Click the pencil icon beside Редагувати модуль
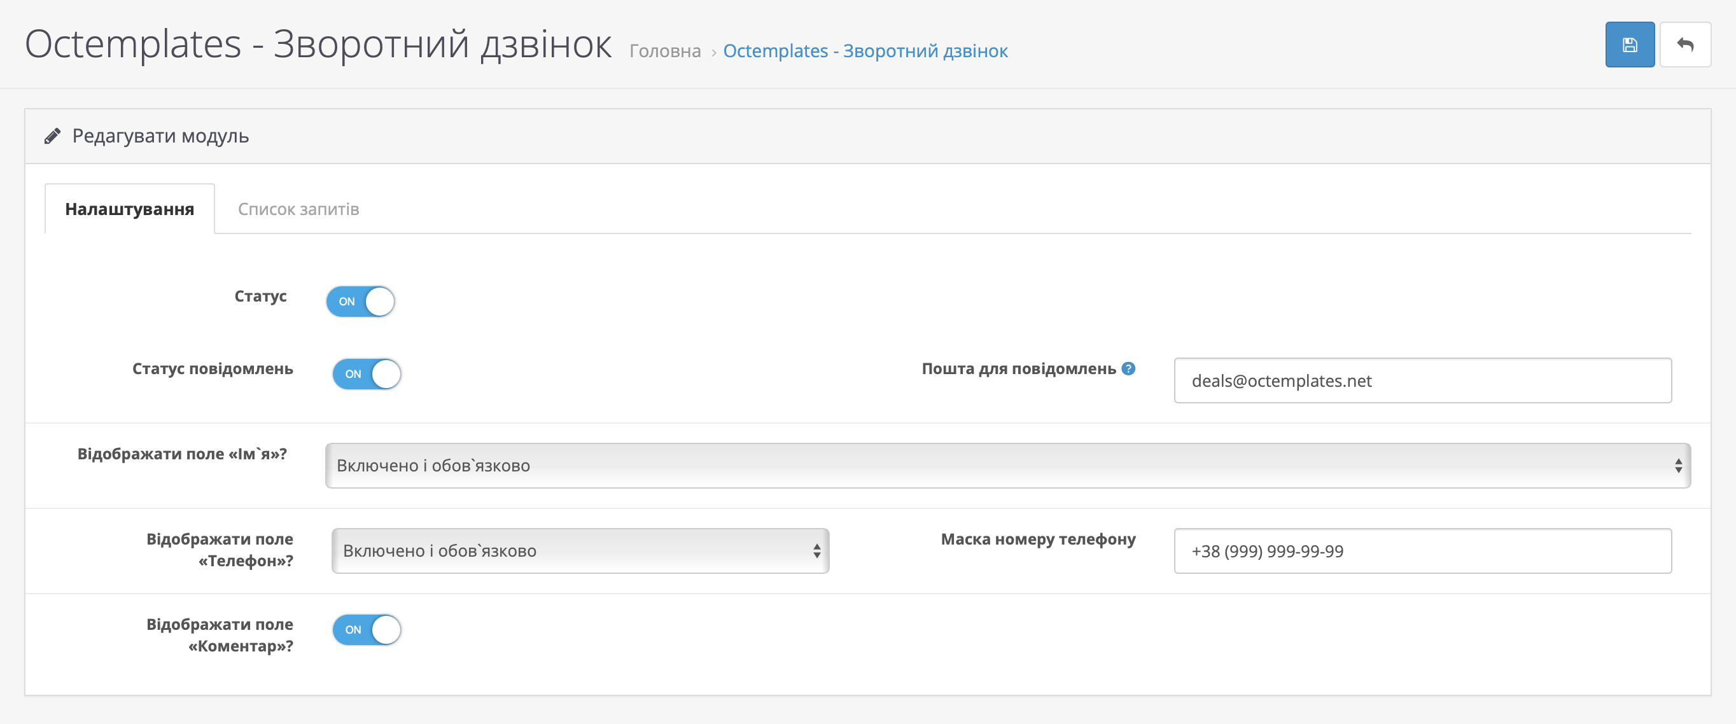Viewport: 1736px width, 724px height. (x=53, y=136)
